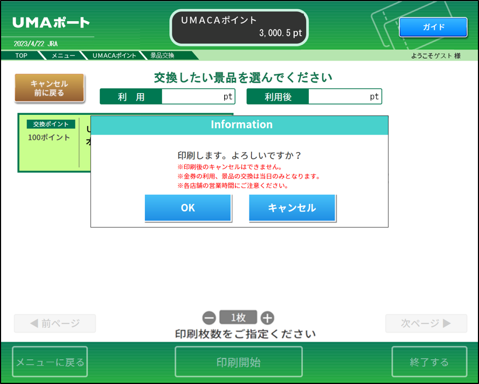
Task: Click the UMACAポイント balance display
Action: coord(239,27)
